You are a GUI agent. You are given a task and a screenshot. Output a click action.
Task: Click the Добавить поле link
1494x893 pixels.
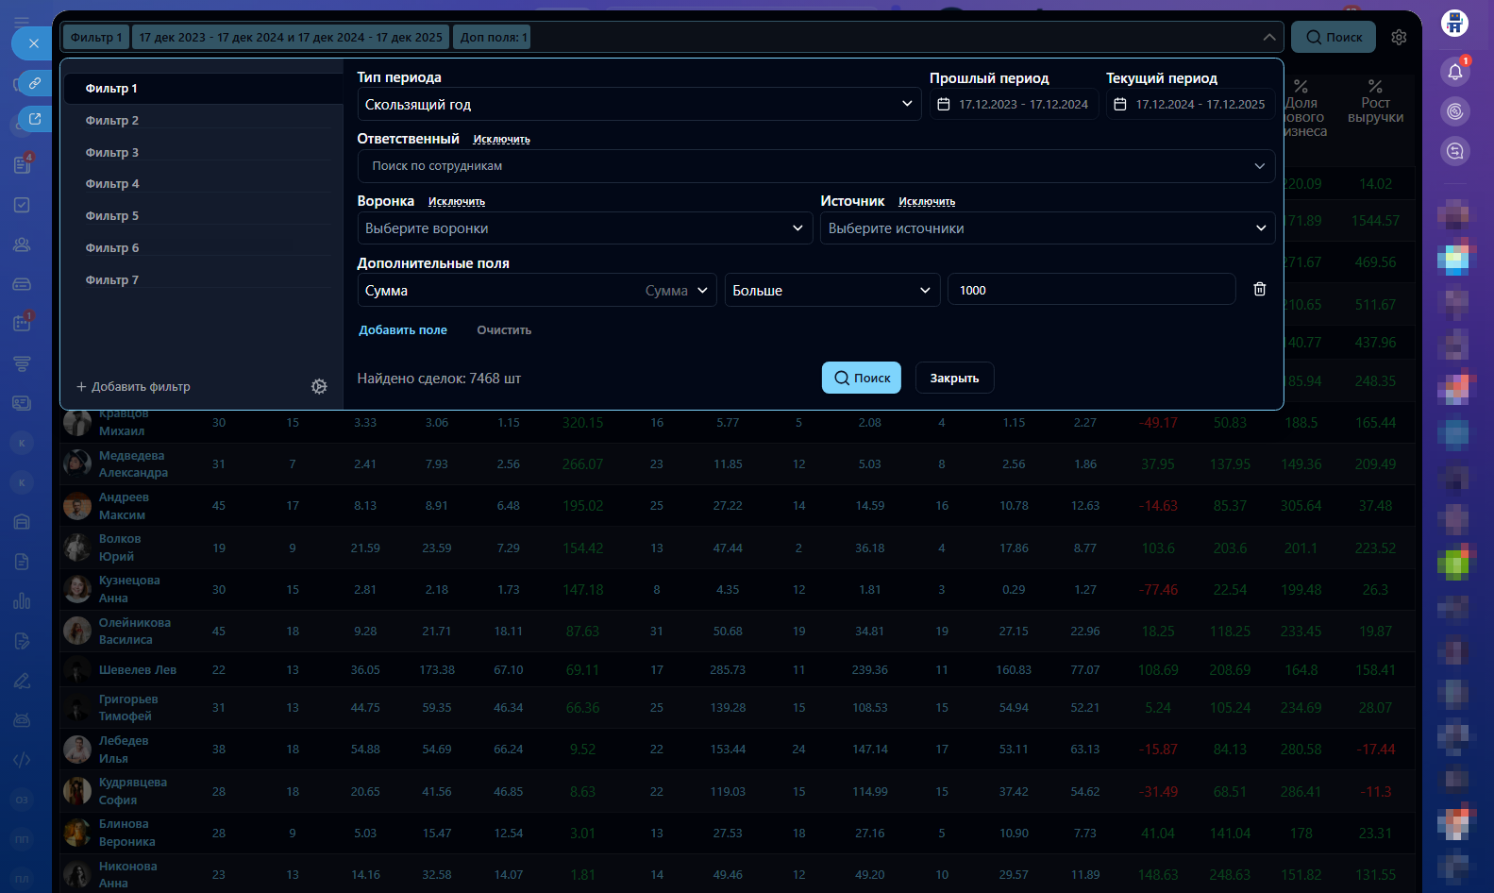tap(403, 330)
